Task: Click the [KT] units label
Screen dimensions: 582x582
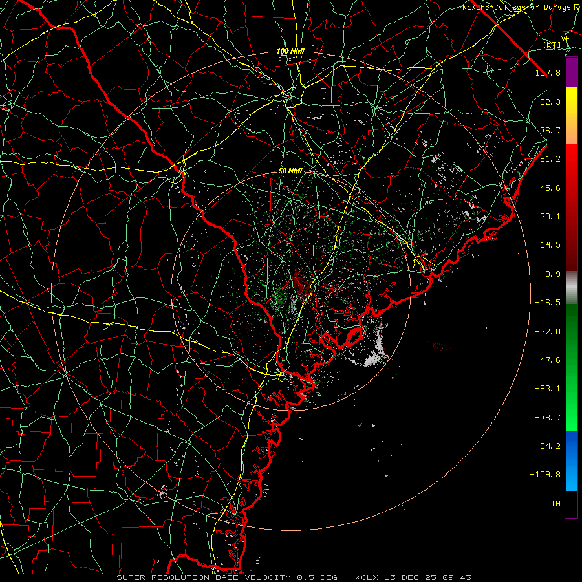Action: [x=552, y=45]
